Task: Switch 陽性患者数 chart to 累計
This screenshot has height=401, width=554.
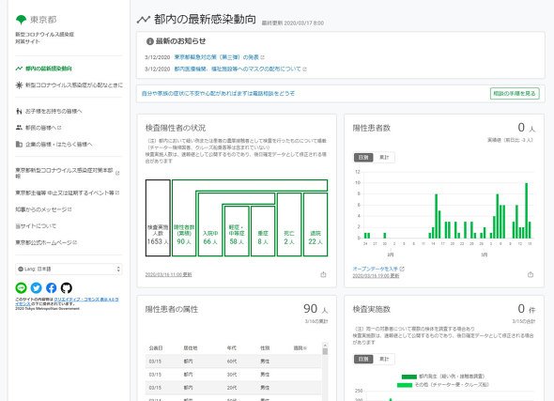Action: pyautogui.click(x=384, y=157)
